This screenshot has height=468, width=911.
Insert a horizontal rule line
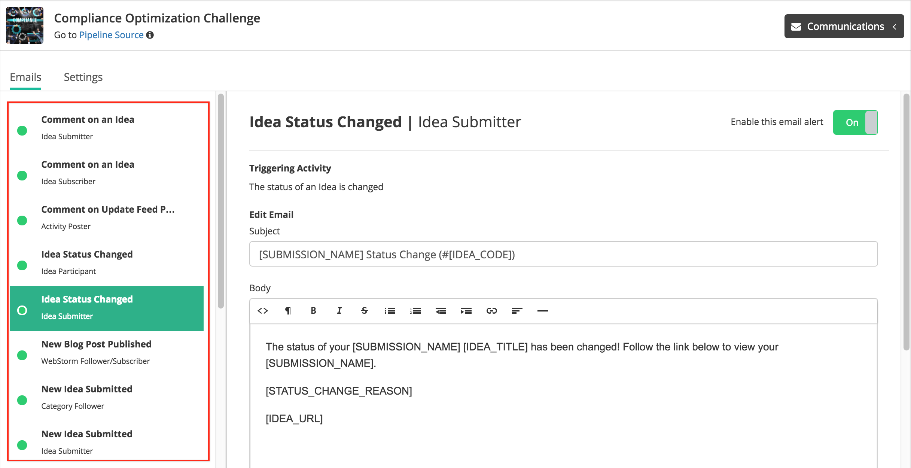click(x=542, y=311)
